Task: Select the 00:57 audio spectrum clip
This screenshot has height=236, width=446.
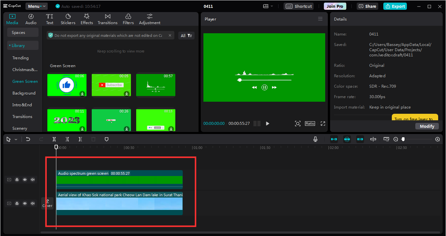Action: [x=156, y=85]
